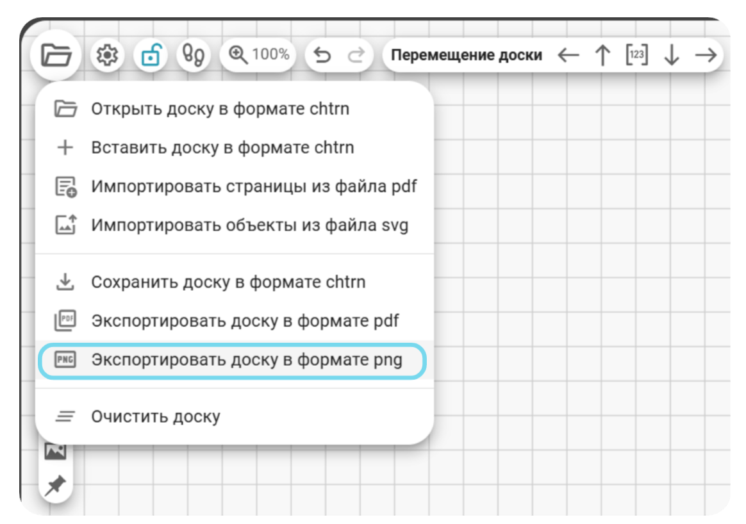Choose 'Экспортировать доску в формате pdf'
Screen dimensions: 746x524
coord(235,321)
